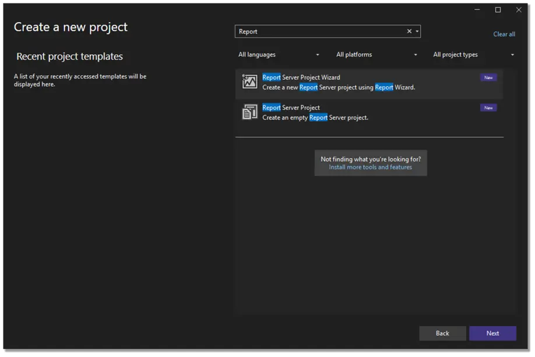
Task: Click the 'Not finding what you're looking for?' text
Action: (x=371, y=159)
